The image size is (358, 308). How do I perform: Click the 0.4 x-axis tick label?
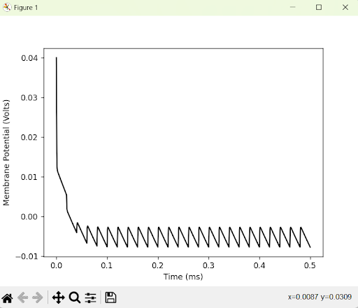click(x=259, y=265)
